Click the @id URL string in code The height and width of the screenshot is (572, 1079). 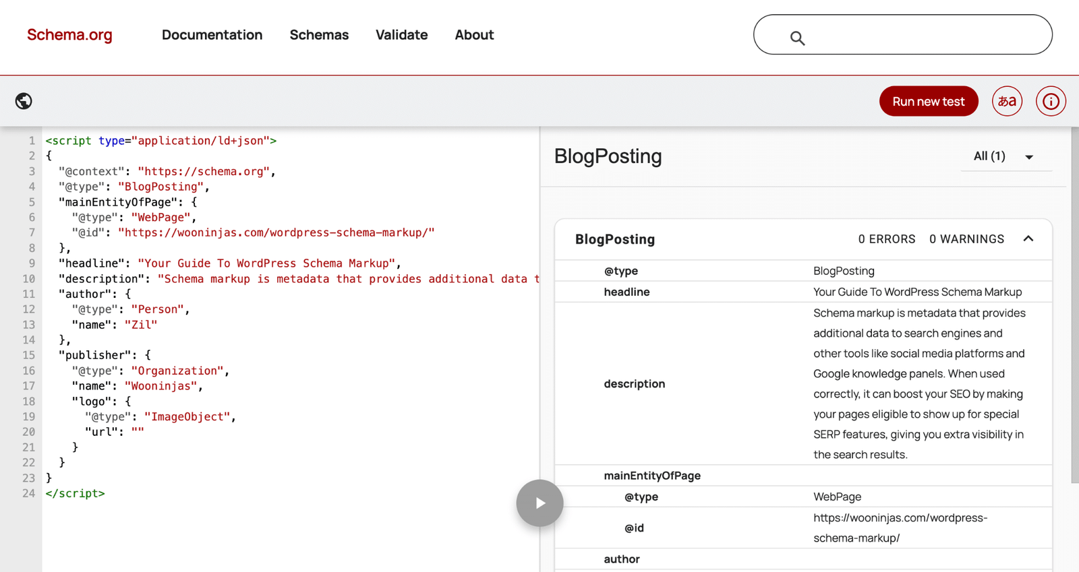click(x=276, y=232)
